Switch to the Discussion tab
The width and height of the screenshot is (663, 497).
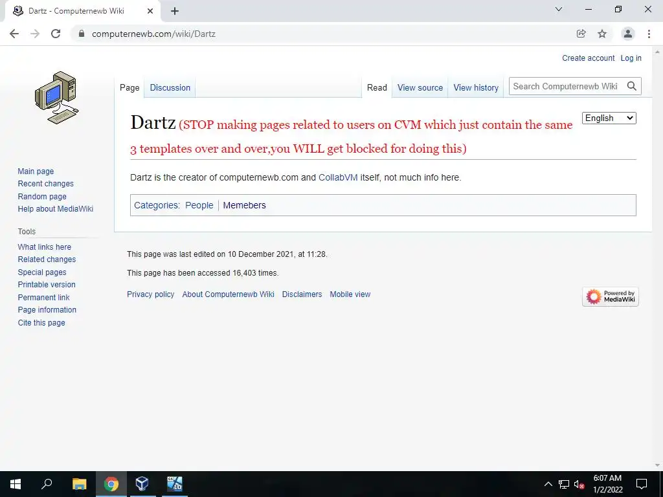tap(170, 88)
